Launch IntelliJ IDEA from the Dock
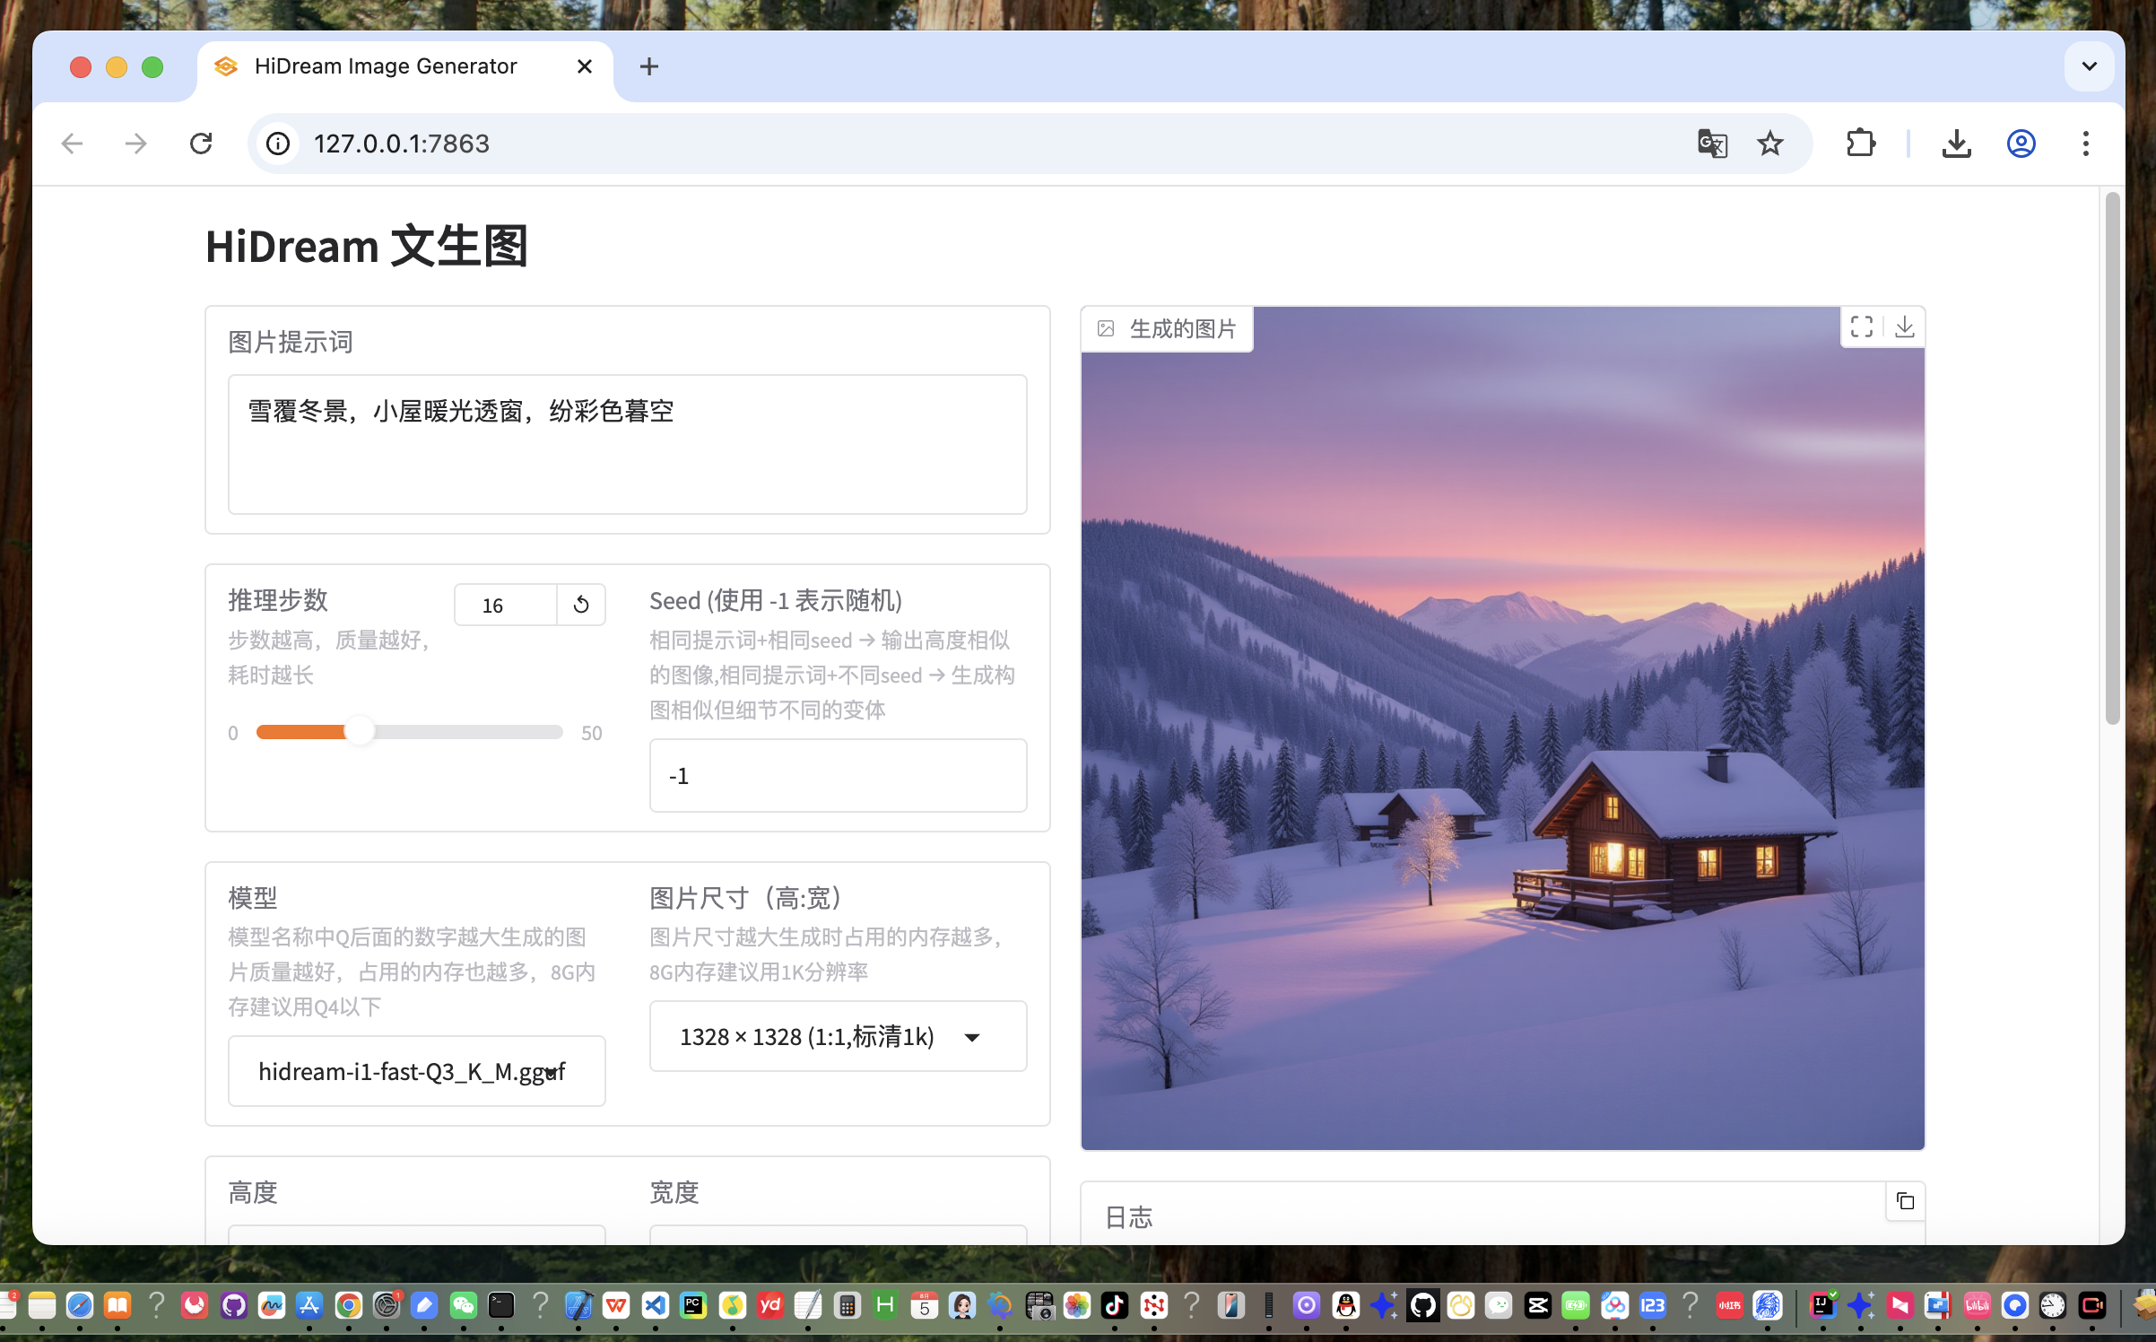 pyautogui.click(x=1822, y=1305)
